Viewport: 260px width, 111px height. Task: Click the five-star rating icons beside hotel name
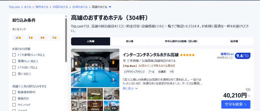187,55
